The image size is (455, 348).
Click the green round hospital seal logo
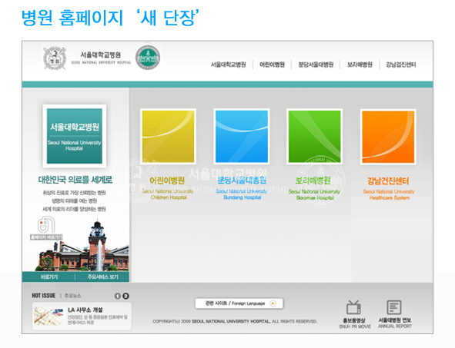click(x=148, y=58)
